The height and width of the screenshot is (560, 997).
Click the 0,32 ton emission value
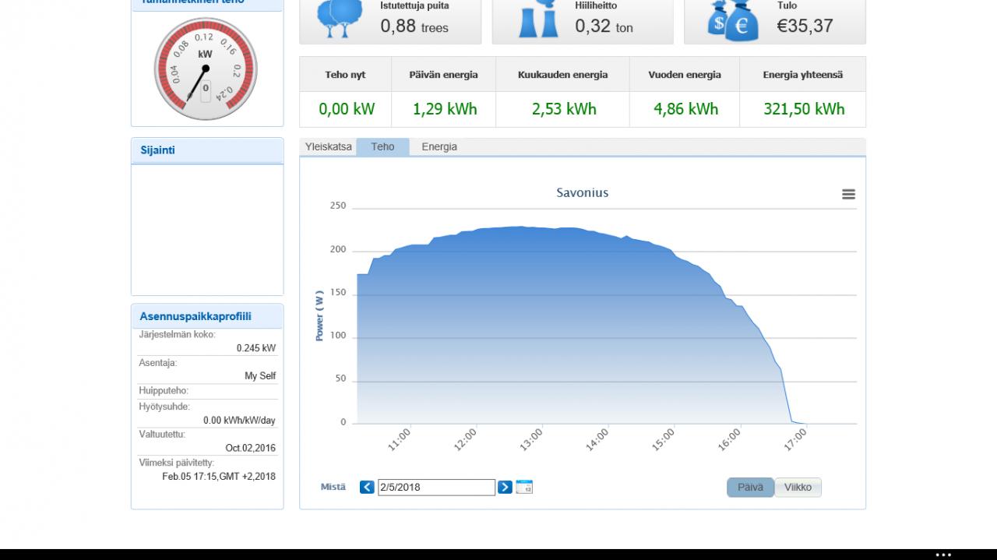(604, 26)
